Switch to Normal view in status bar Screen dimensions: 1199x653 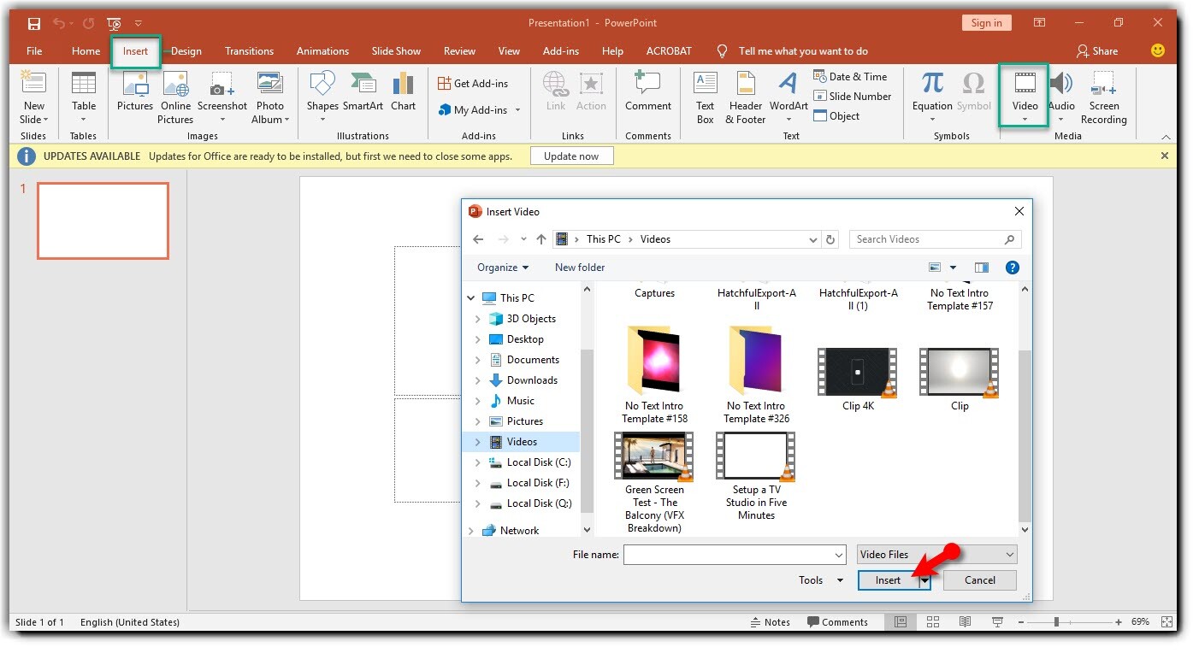(901, 622)
